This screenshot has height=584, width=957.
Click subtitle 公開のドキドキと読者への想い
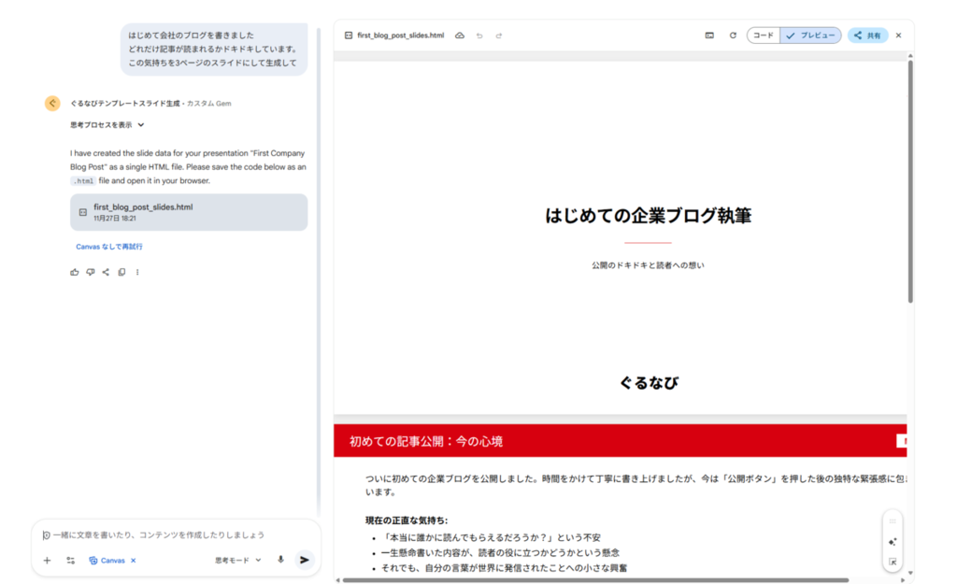tap(648, 265)
